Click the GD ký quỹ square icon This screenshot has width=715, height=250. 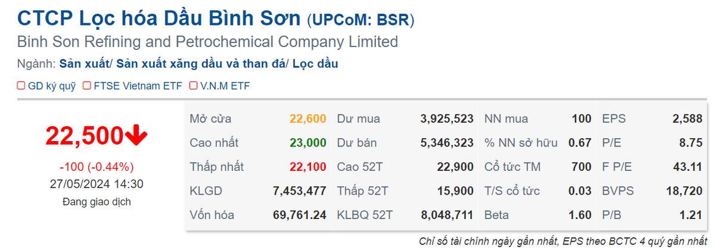21,86
